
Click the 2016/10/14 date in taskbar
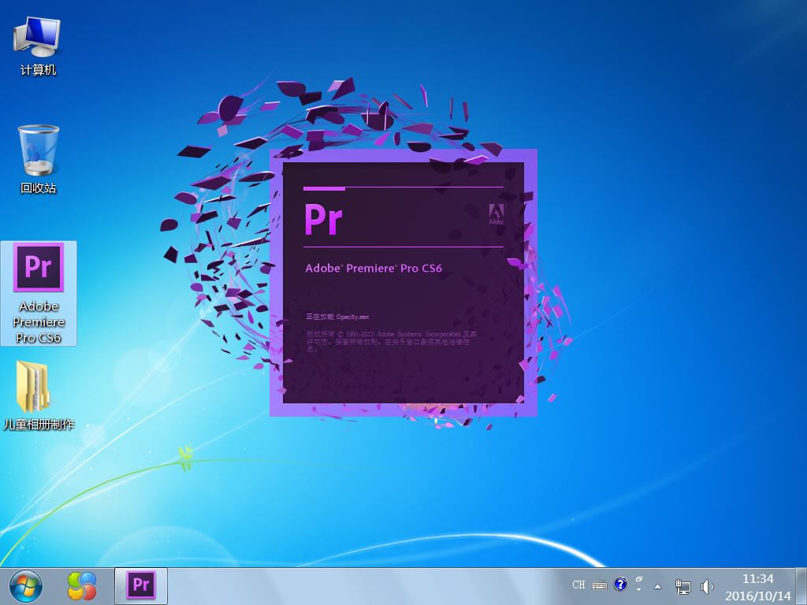[757, 596]
